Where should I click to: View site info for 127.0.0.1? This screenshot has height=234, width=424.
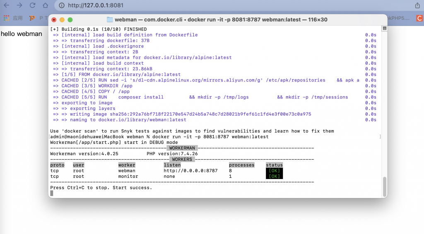62,5
